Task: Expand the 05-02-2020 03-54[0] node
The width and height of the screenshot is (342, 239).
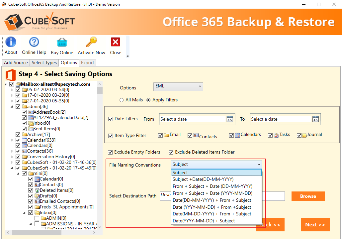Action: click(12, 90)
